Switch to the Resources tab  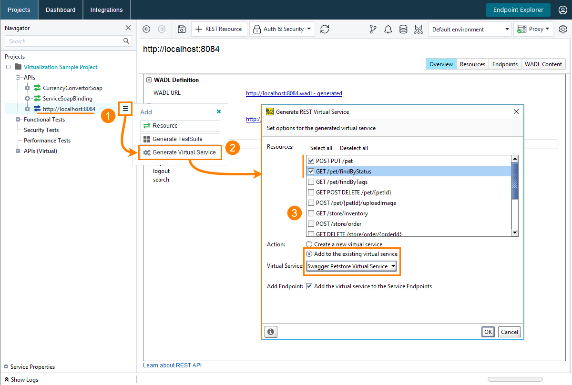[472, 64]
